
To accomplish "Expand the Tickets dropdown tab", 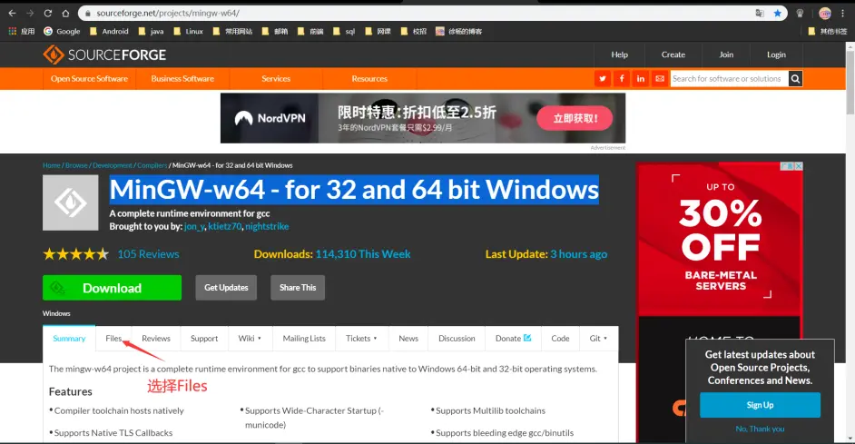I will tap(361, 339).
